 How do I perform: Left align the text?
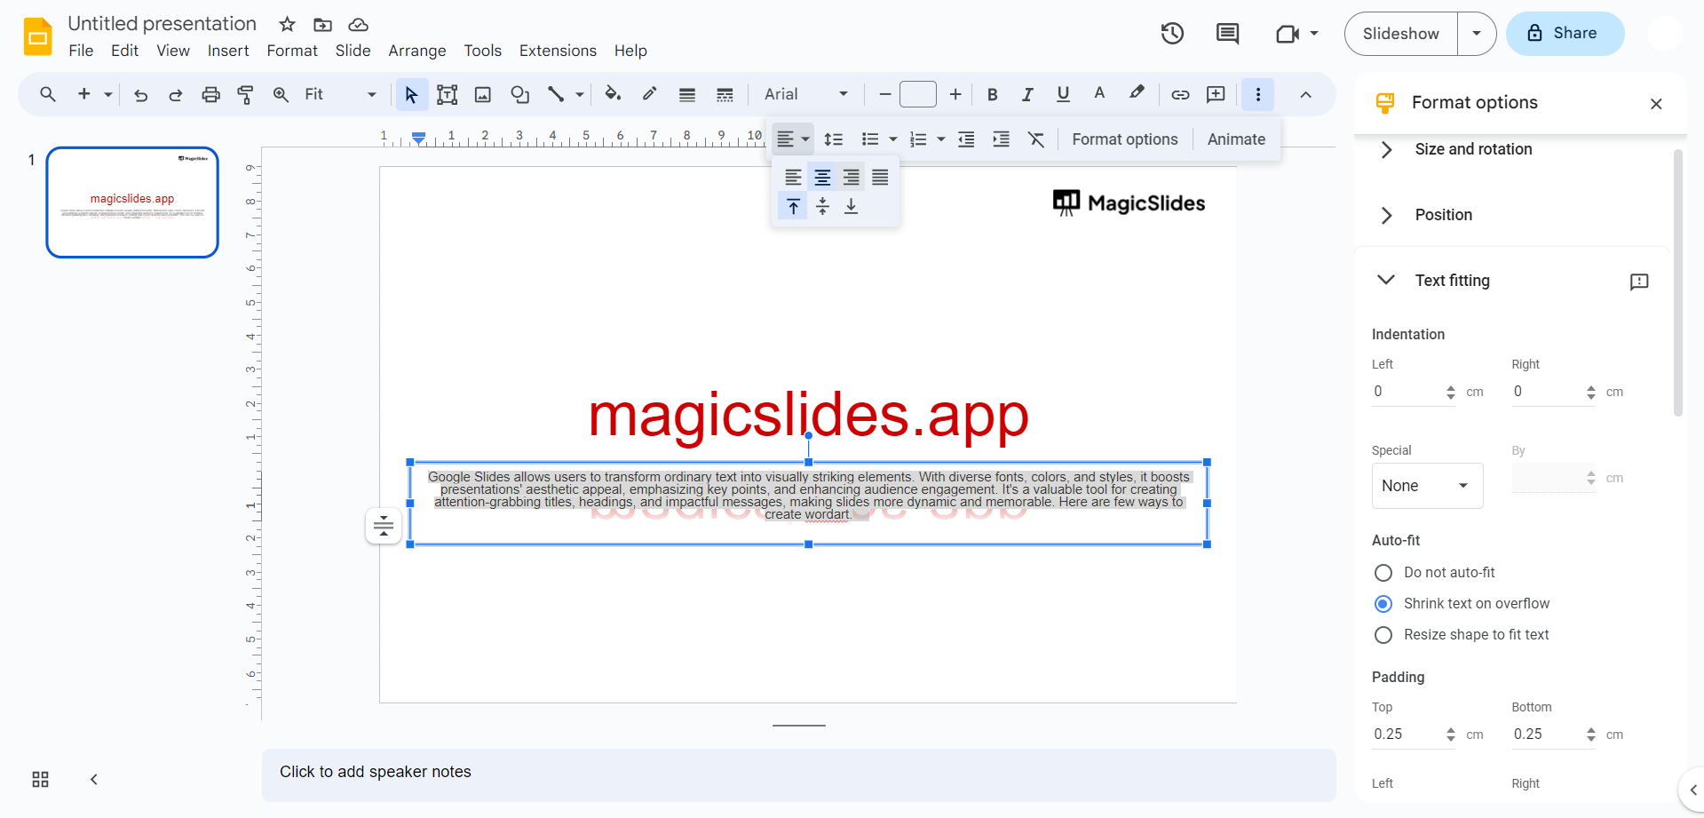point(794,178)
